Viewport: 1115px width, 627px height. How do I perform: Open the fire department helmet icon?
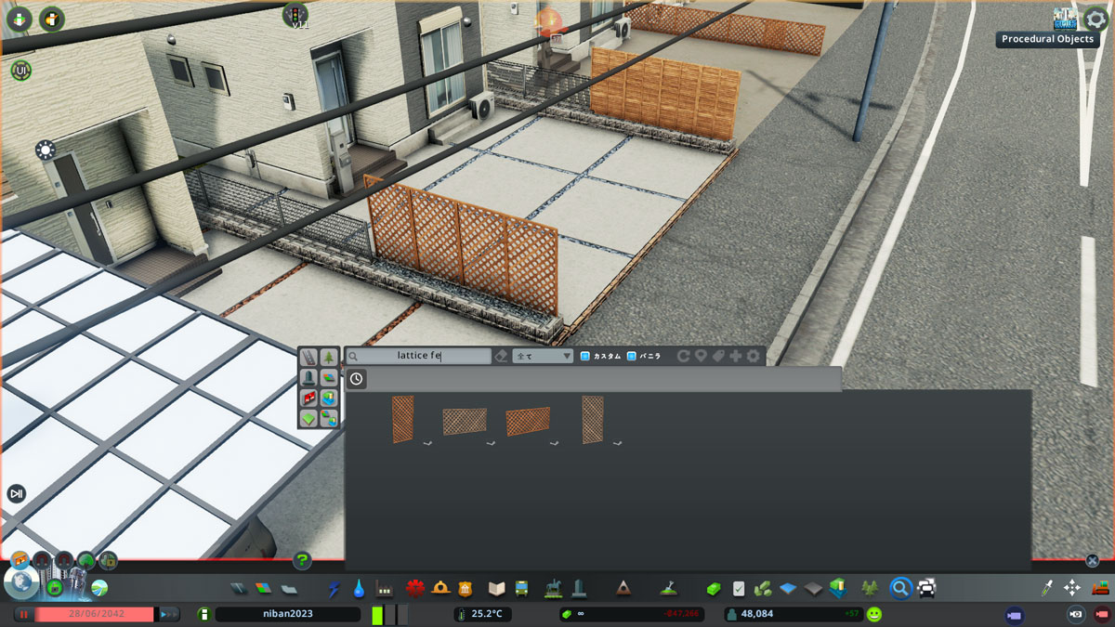tap(439, 587)
